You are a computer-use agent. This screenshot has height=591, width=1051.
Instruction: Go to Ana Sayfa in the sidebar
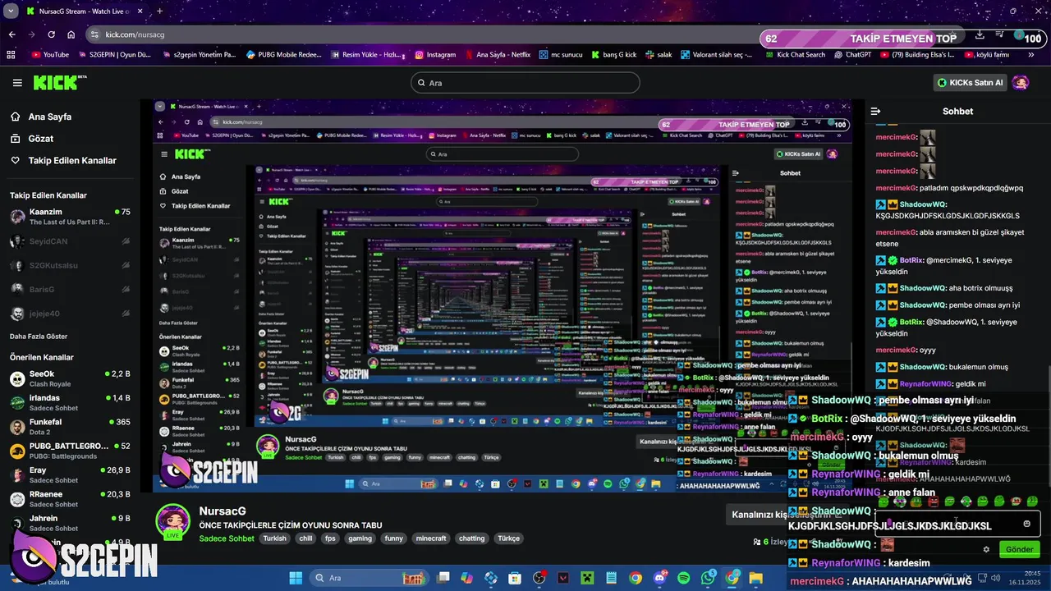(49, 117)
